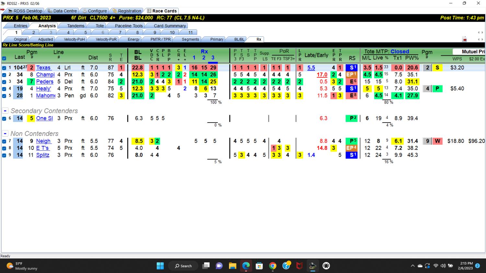Click the blue S1 RS cell for Texas
The height and width of the screenshot is (273, 486).
click(352, 68)
